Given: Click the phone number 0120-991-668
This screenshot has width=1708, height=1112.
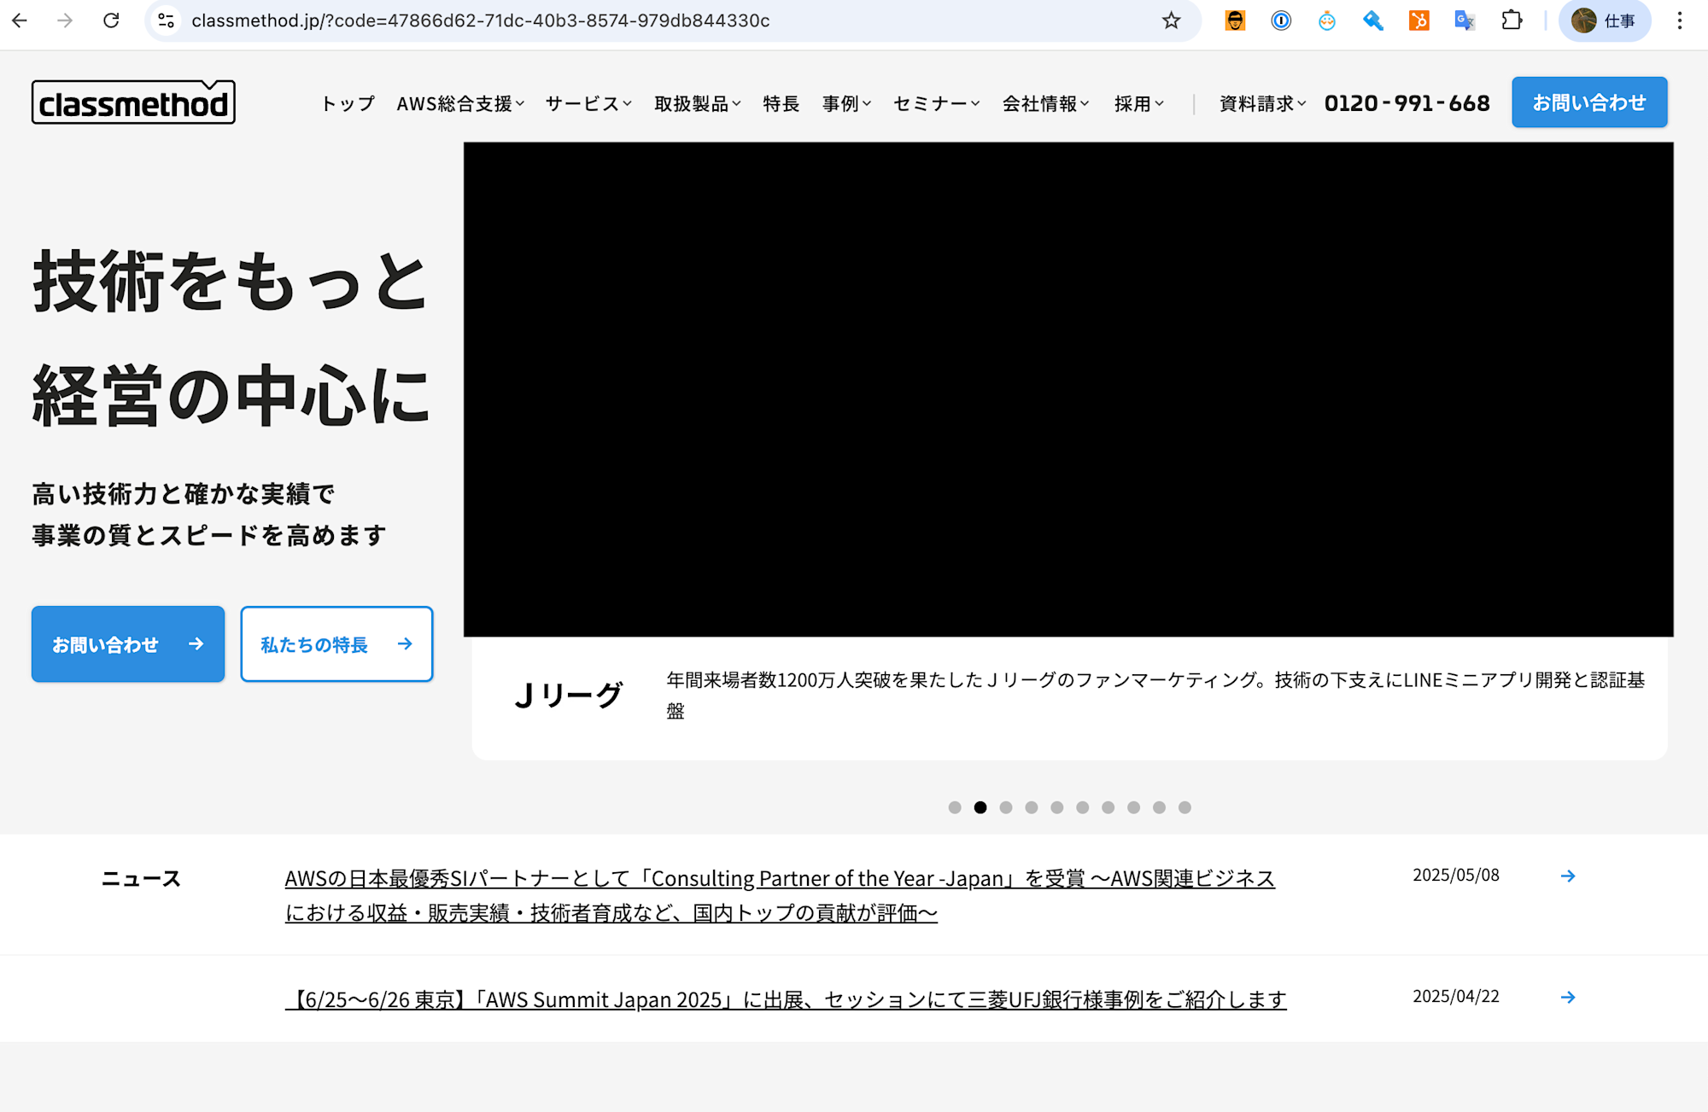Looking at the screenshot, I should (1407, 103).
